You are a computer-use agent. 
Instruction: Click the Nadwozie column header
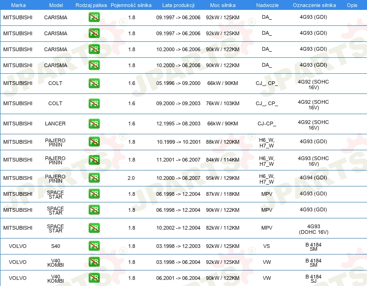point(268,5)
